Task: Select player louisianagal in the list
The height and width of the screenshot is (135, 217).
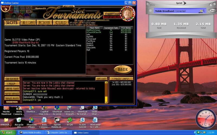Action: (91, 39)
